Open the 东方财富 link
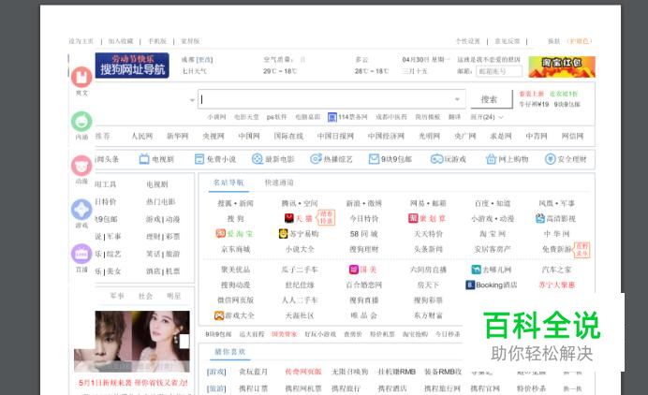Viewport: 648px width, 395px height. click(428, 315)
